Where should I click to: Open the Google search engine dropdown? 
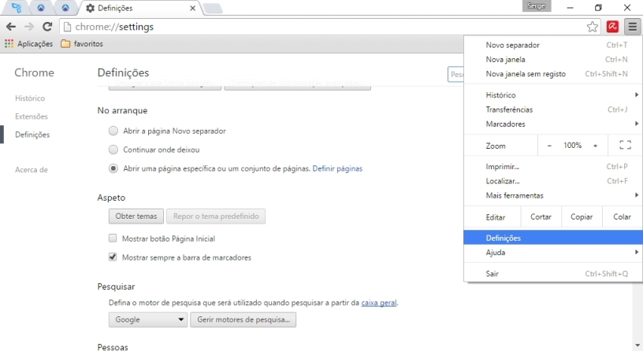pyautogui.click(x=147, y=320)
